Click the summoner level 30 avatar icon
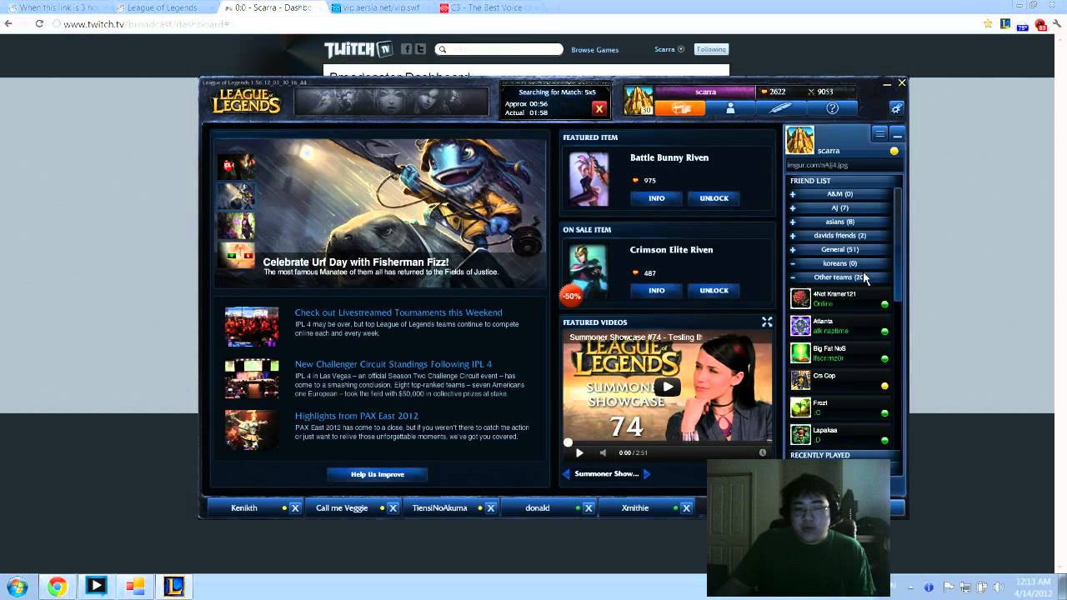The width and height of the screenshot is (1067, 600). (639, 100)
